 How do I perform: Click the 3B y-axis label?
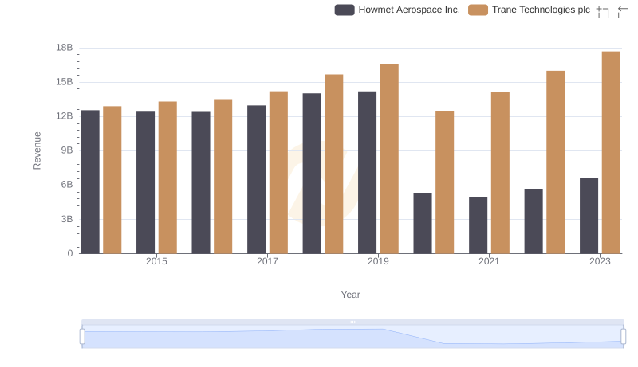pos(67,219)
